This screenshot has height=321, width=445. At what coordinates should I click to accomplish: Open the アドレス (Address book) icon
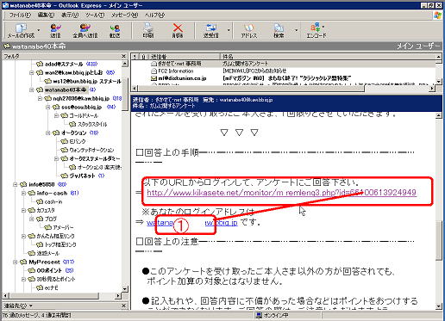pyautogui.click(x=248, y=28)
